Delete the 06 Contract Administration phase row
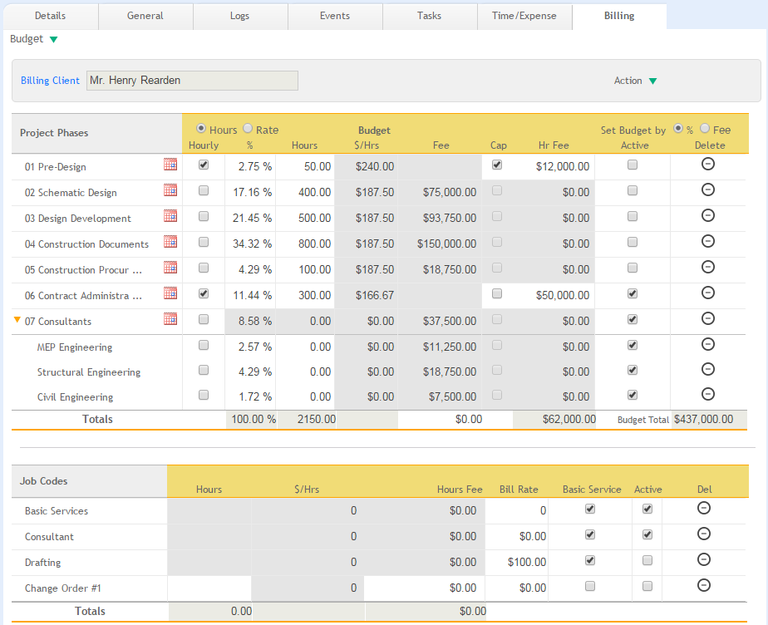 708,293
